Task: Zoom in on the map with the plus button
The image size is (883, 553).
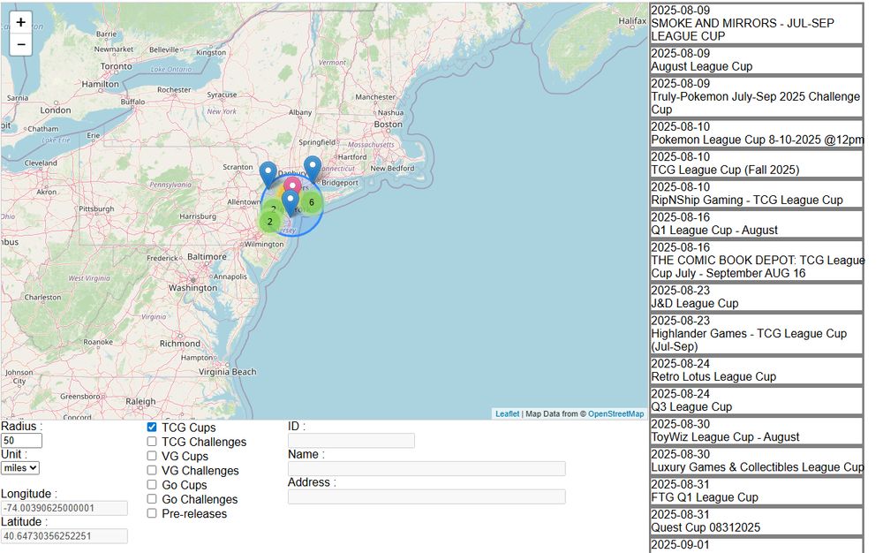Action: pyautogui.click(x=21, y=22)
